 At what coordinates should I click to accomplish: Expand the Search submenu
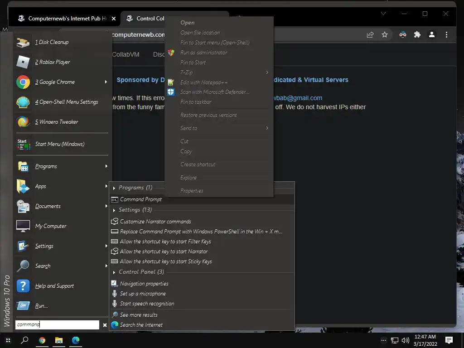point(106,266)
